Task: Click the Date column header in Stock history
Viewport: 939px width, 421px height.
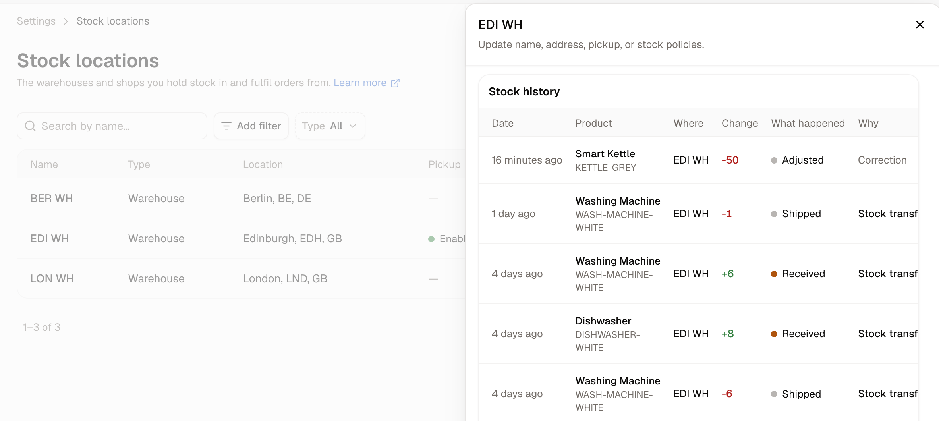Action: [x=502, y=123]
